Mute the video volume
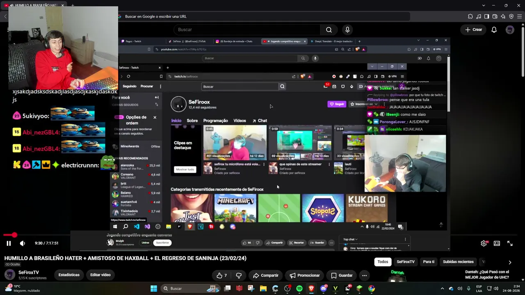The height and width of the screenshot is (295, 525). (x=23, y=243)
